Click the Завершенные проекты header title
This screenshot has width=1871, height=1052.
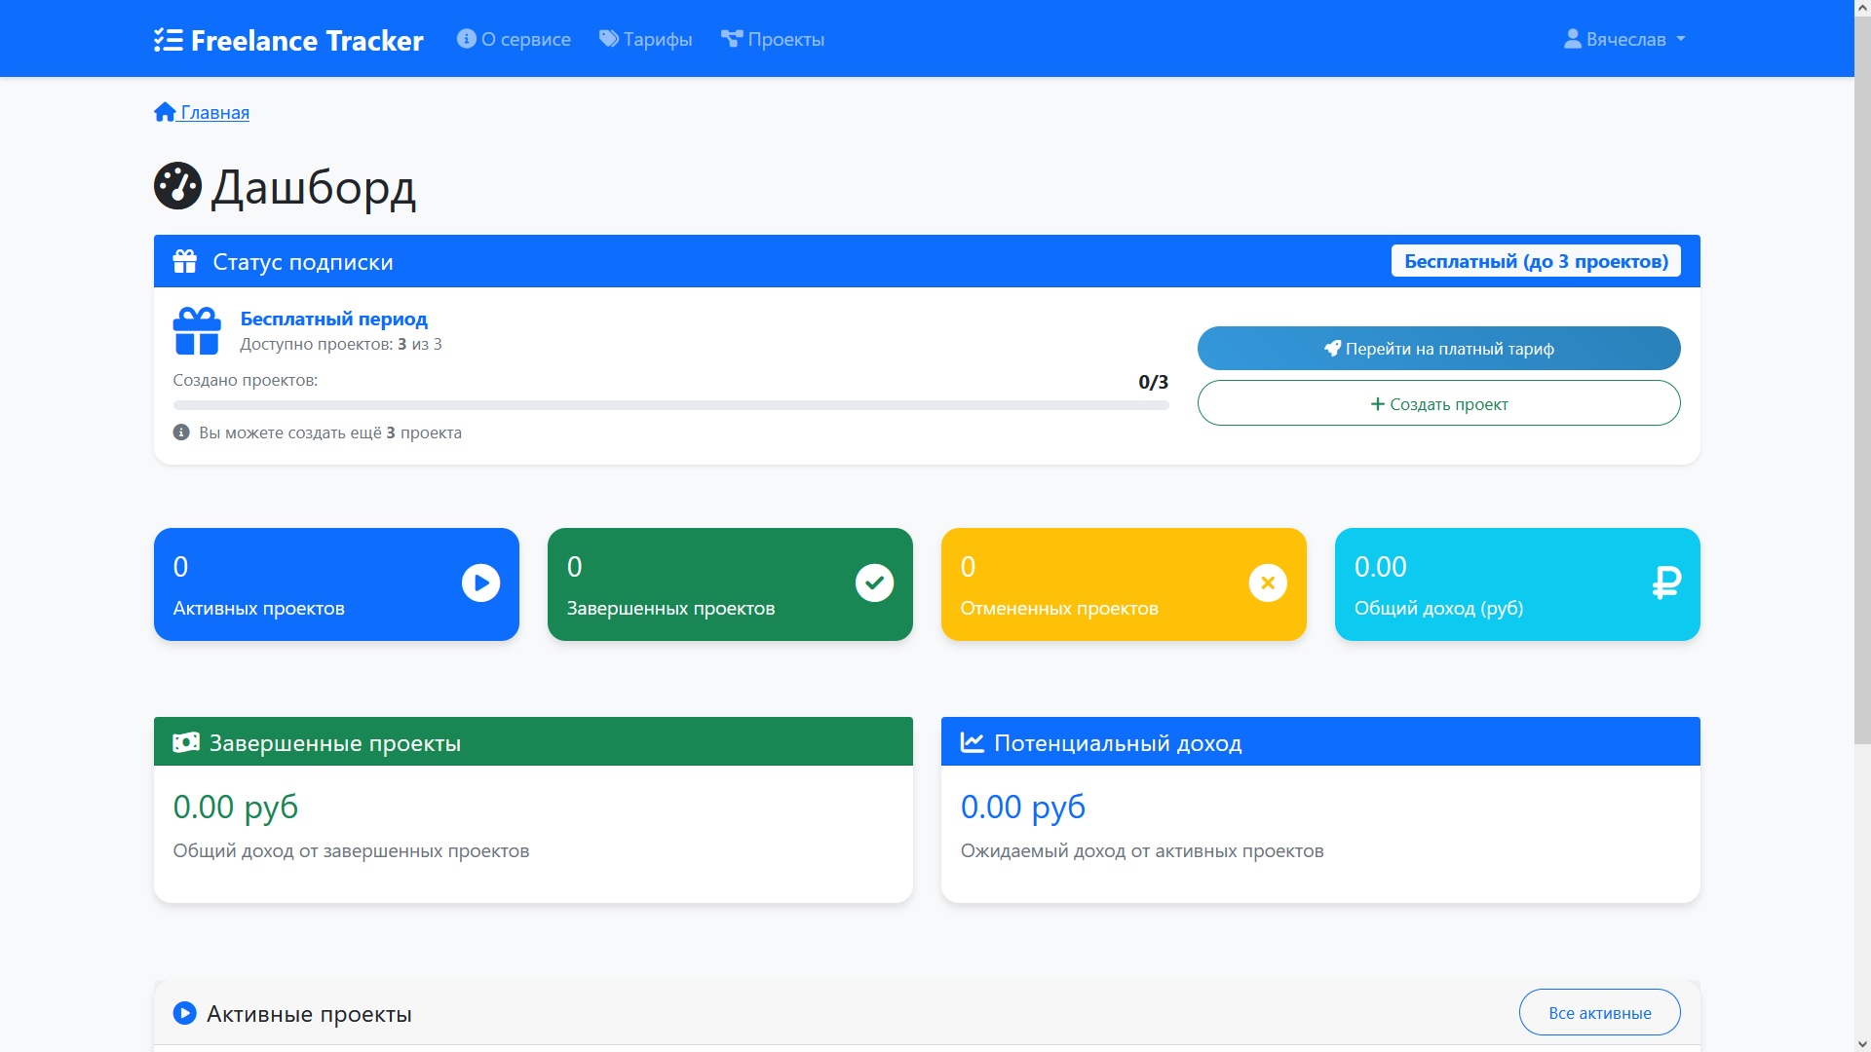point(335,743)
